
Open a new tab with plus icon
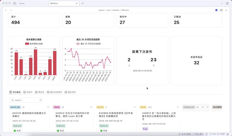(x=83, y=3)
